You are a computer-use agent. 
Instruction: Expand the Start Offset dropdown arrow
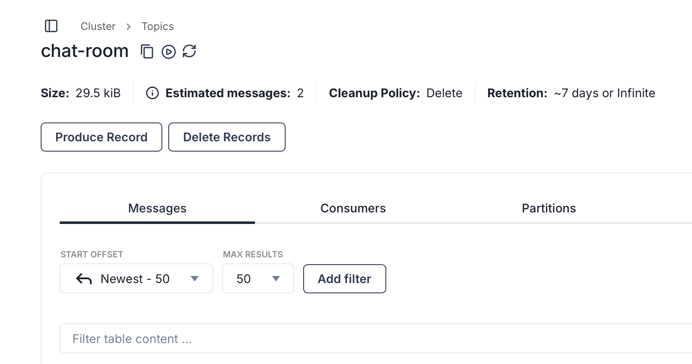tap(194, 279)
